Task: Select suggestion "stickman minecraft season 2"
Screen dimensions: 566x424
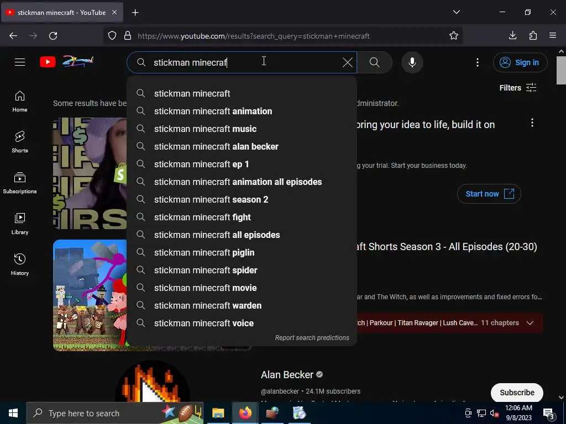Action: pyautogui.click(x=242, y=199)
